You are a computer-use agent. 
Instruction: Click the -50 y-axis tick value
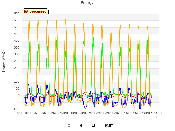tap(17, 102)
